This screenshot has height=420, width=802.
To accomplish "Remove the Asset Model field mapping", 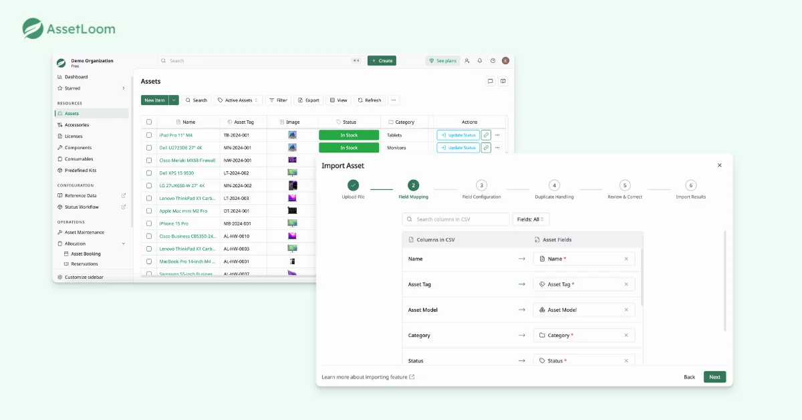I will 626,310.
